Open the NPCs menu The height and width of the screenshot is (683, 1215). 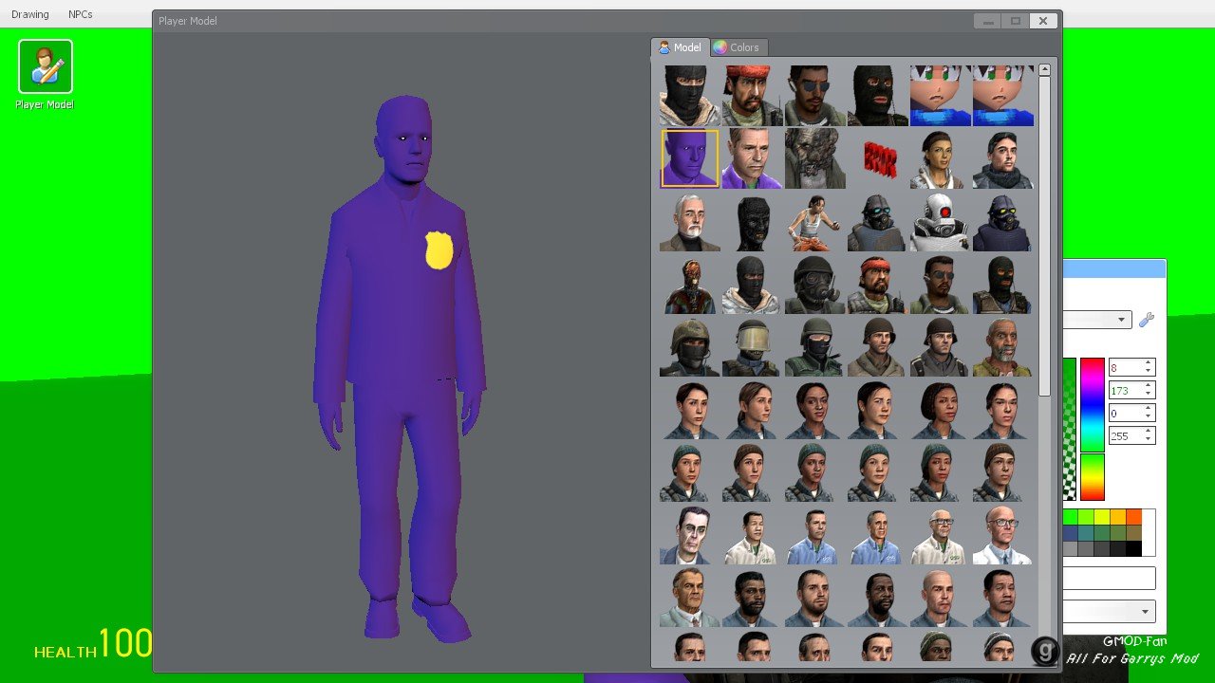pyautogui.click(x=81, y=14)
